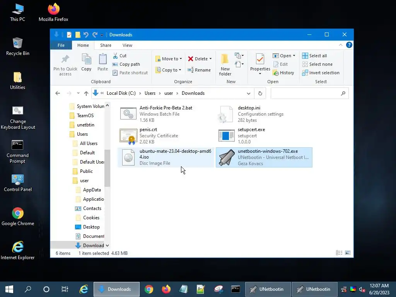396x297 pixels.
Task: Select ubuntu-mate-23.04 ISO file
Action: tap(166, 157)
